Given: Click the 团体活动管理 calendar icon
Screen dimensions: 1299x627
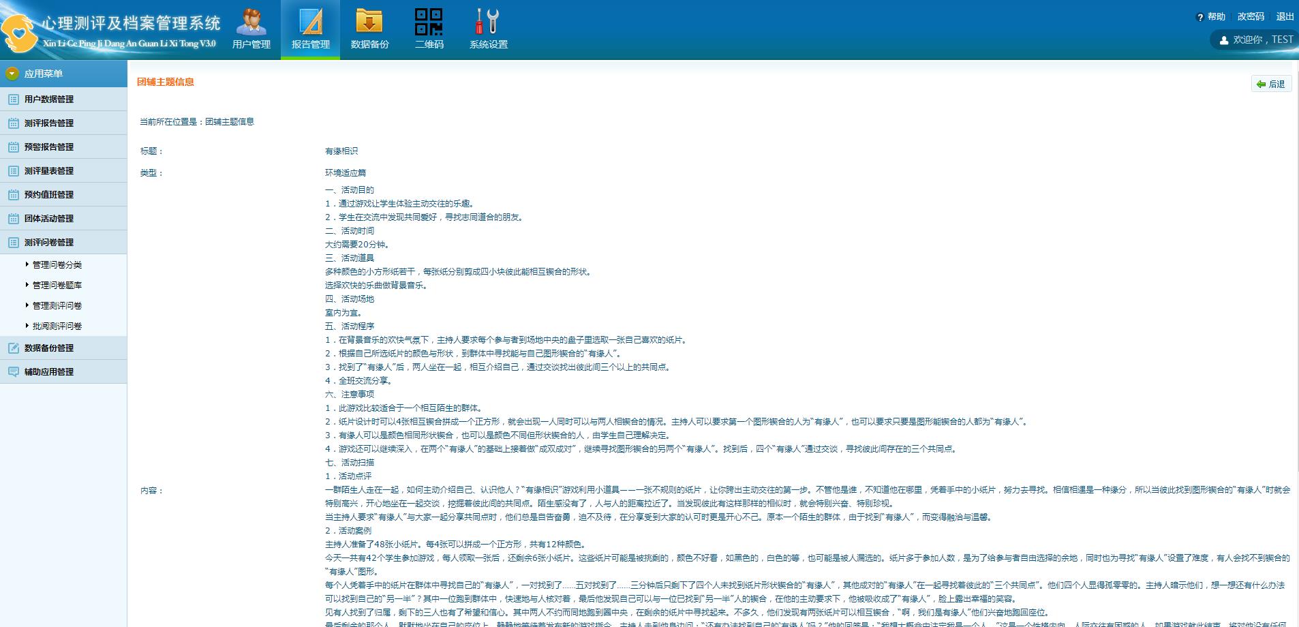Looking at the screenshot, I should (x=13, y=219).
